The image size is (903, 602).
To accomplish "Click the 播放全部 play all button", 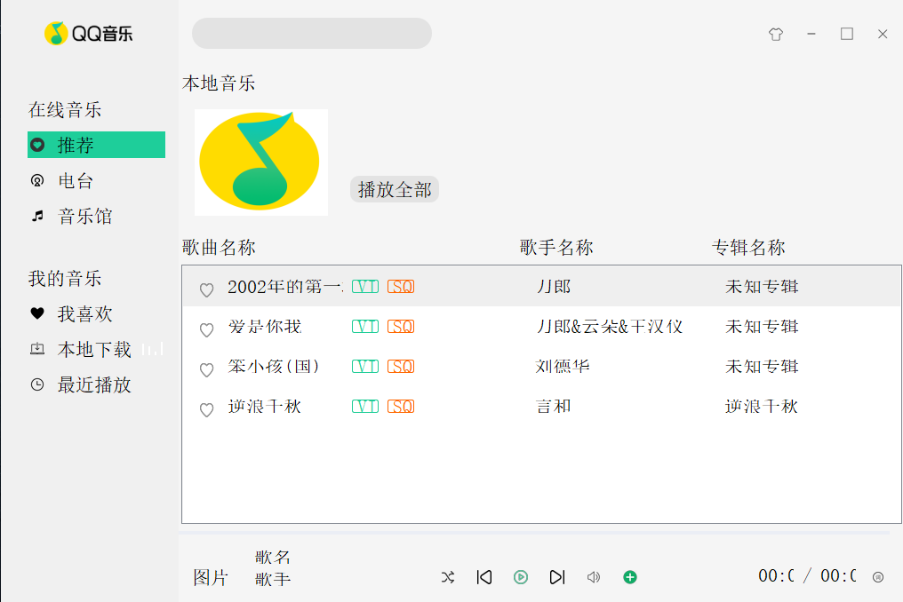I will tap(395, 189).
